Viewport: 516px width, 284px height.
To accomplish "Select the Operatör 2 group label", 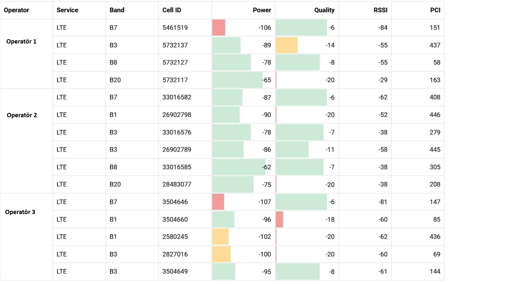I will click(x=22, y=115).
